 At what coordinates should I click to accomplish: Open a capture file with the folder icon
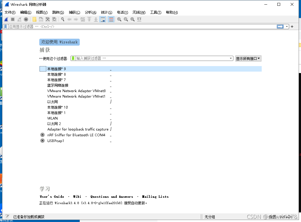35,19
